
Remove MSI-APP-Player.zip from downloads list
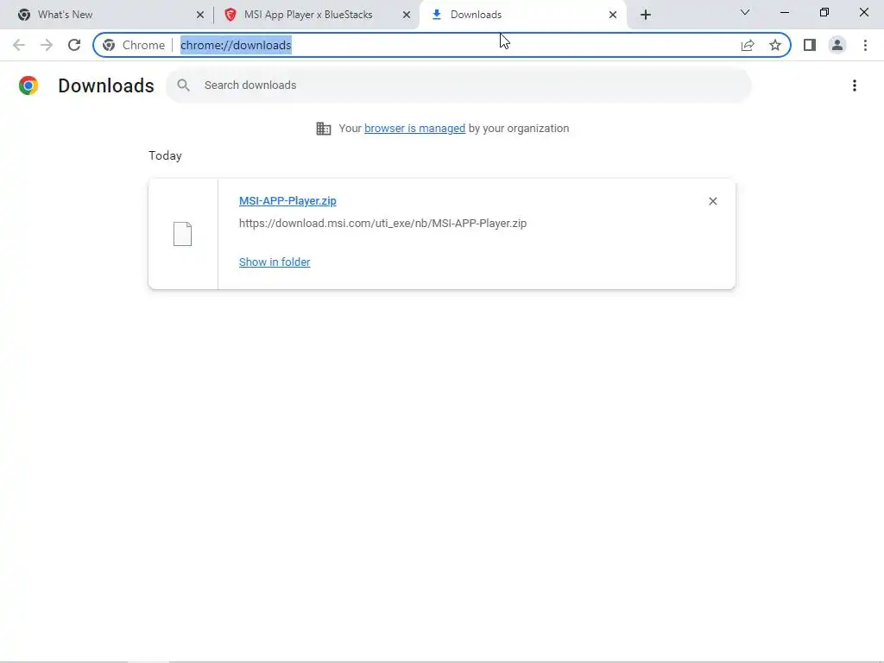712,201
